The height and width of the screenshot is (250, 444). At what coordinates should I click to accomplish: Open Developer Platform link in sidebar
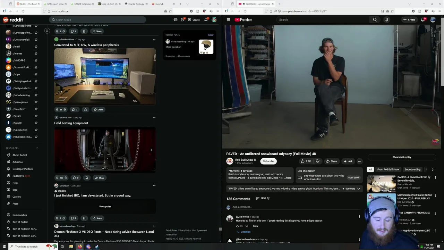click(x=23, y=169)
